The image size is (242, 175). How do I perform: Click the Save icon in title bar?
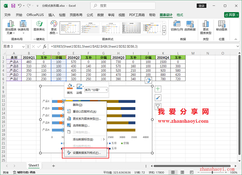13,6
